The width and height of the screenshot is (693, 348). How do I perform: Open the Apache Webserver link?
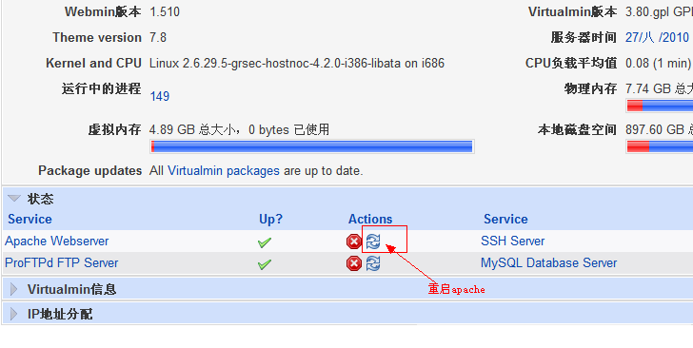coord(56,242)
